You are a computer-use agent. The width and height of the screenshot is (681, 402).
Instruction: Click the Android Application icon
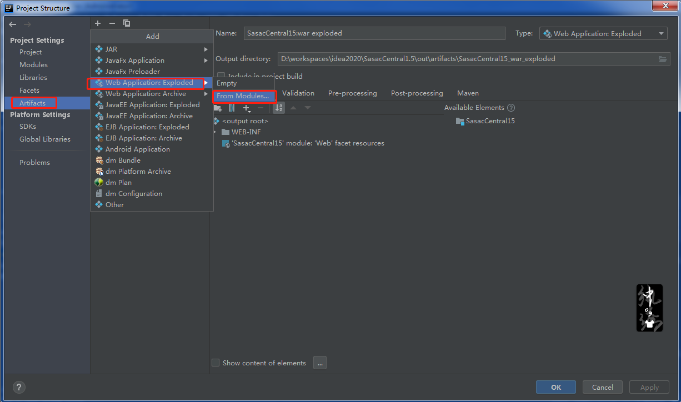pos(99,149)
